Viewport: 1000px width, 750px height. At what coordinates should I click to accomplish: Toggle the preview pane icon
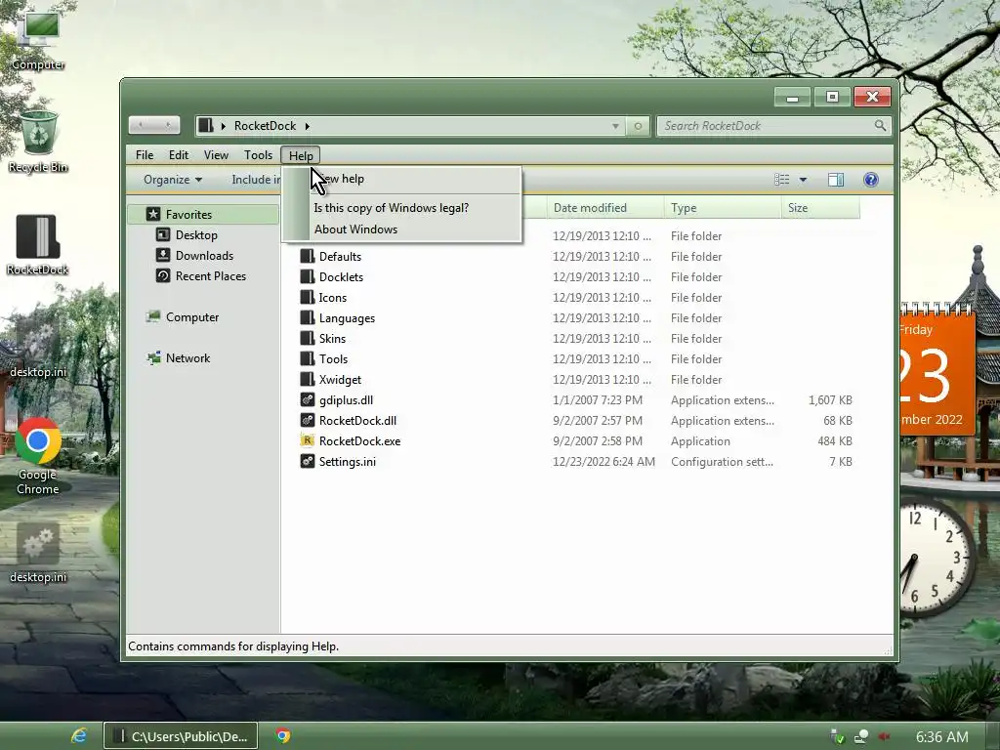point(836,180)
